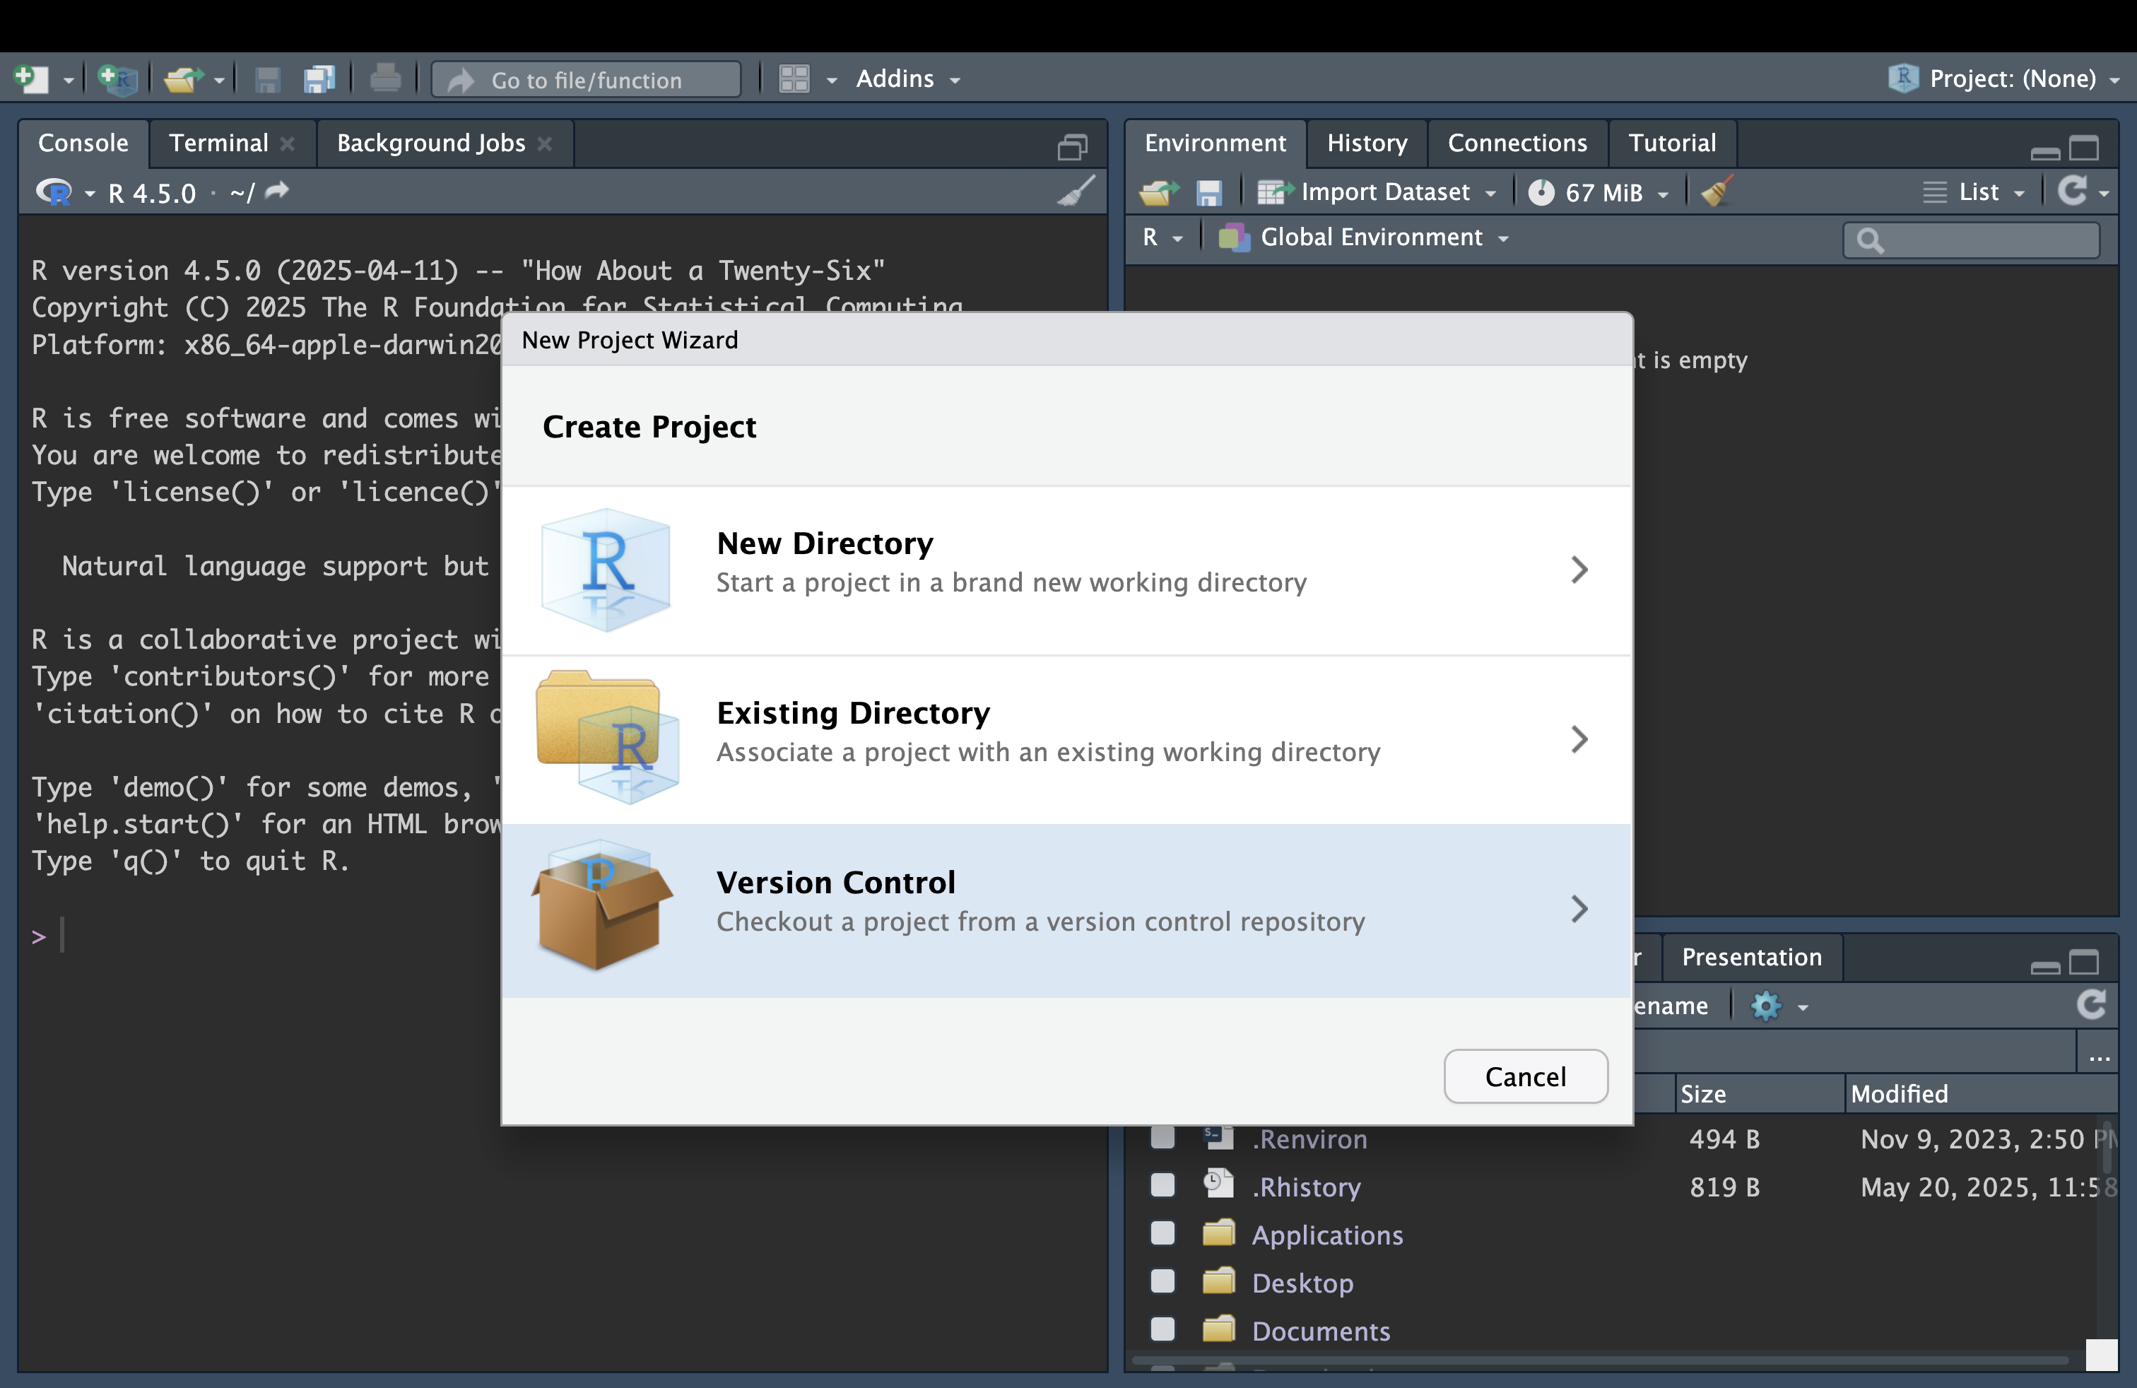Screen dimensions: 2137x1388
Task: Close the Terminal tab
Action: pyautogui.click(x=288, y=143)
